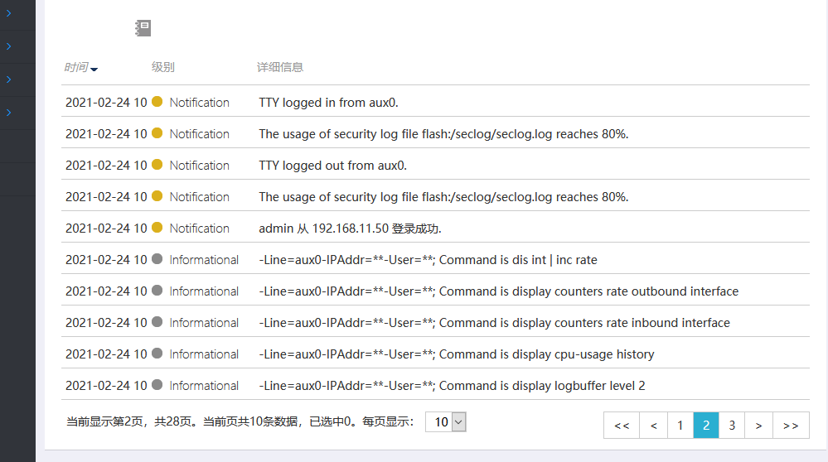Click the 级别 column header

163,67
